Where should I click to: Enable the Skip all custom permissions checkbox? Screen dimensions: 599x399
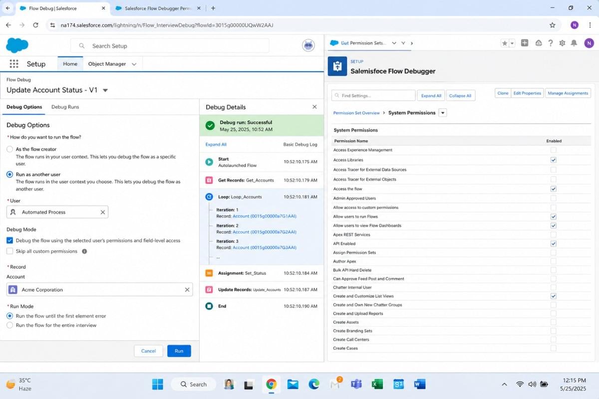pos(9,251)
